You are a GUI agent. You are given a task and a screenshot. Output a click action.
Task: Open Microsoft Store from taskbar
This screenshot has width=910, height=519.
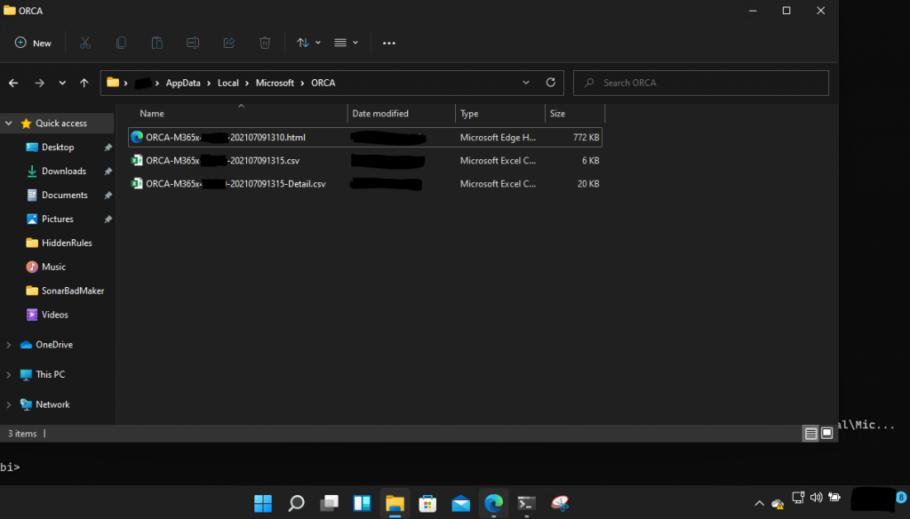click(x=427, y=503)
